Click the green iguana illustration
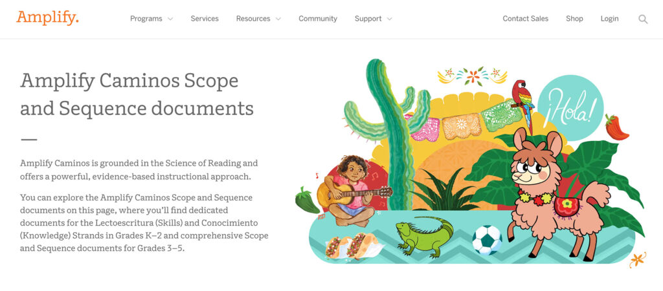Image resolution: width=663 pixels, height=291 pixels. 424,236
